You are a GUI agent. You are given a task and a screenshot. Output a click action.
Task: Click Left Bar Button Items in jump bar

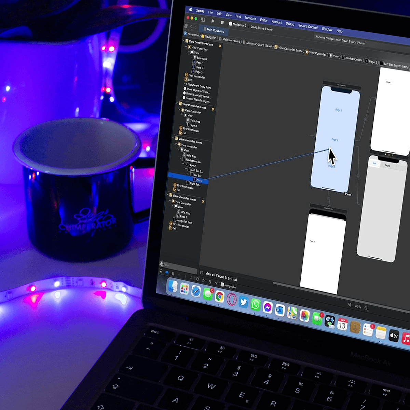(x=394, y=65)
